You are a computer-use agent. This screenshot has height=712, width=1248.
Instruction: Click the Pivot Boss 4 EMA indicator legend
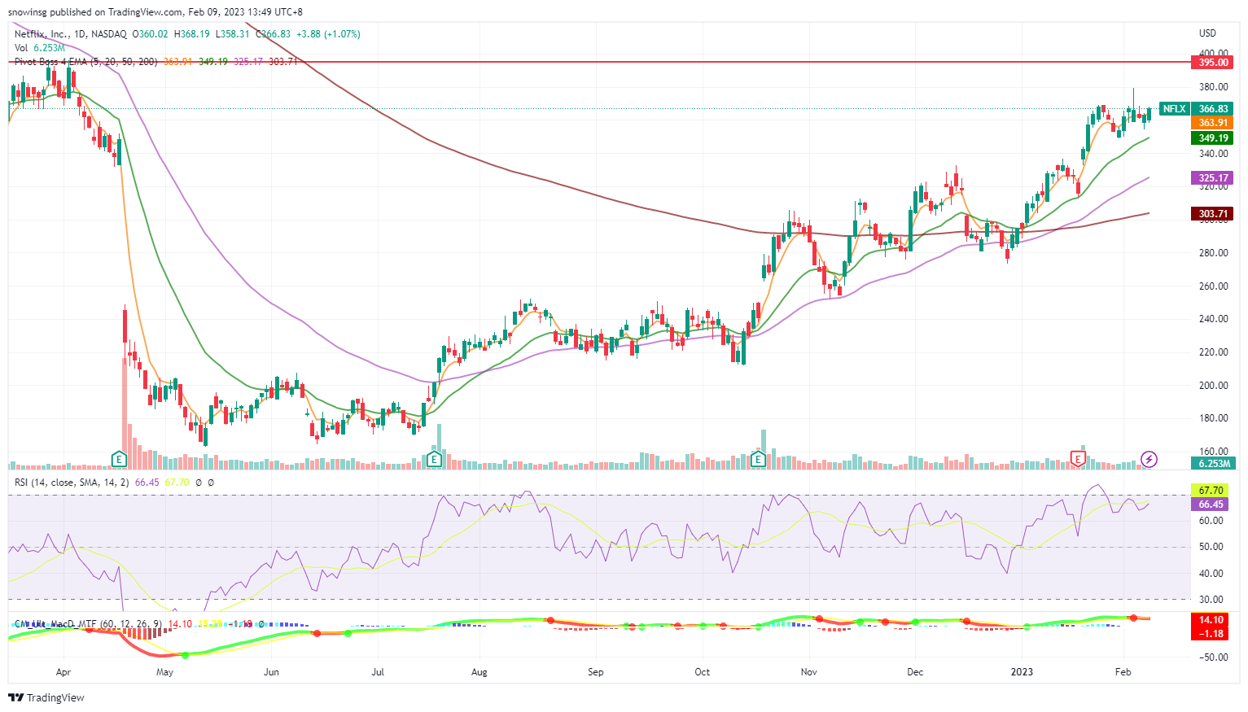click(86, 62)
